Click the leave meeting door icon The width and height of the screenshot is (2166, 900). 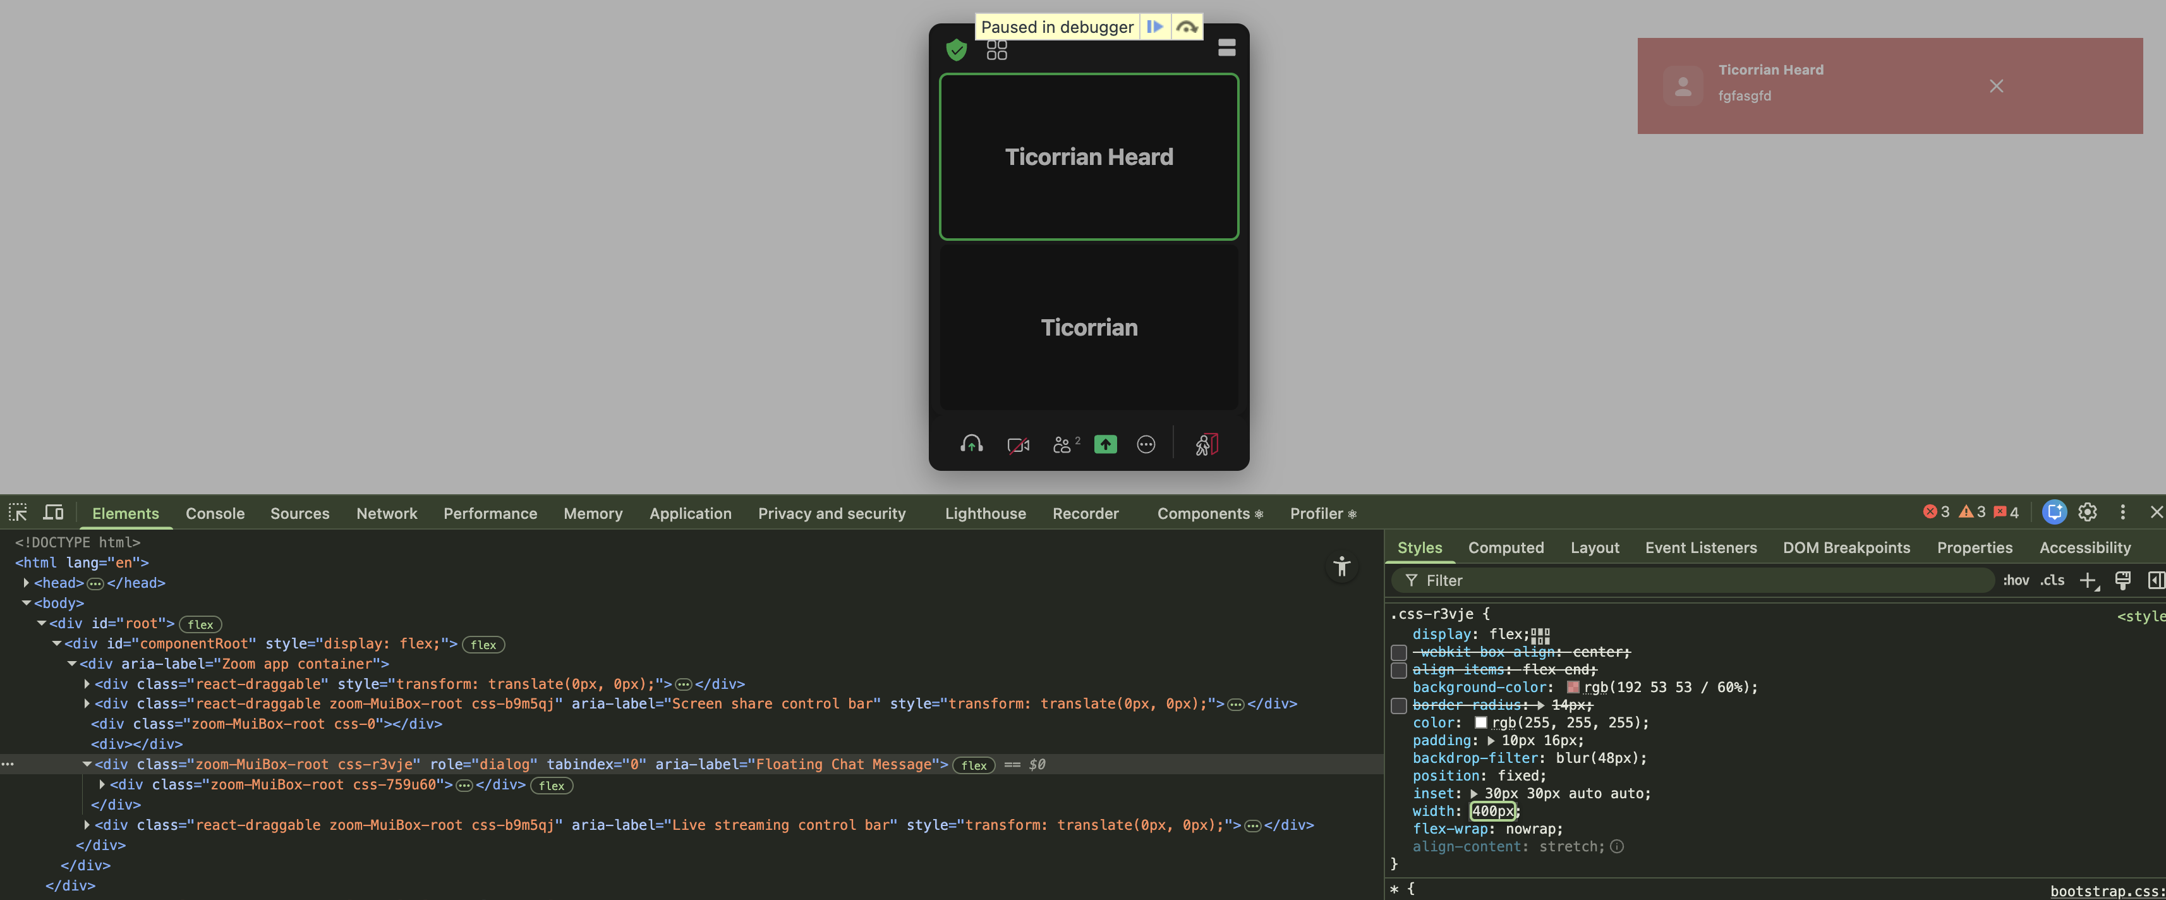coord(1206,444)
